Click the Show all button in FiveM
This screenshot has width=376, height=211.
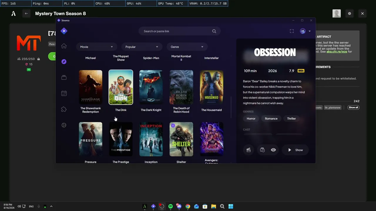tap(353, 108)
